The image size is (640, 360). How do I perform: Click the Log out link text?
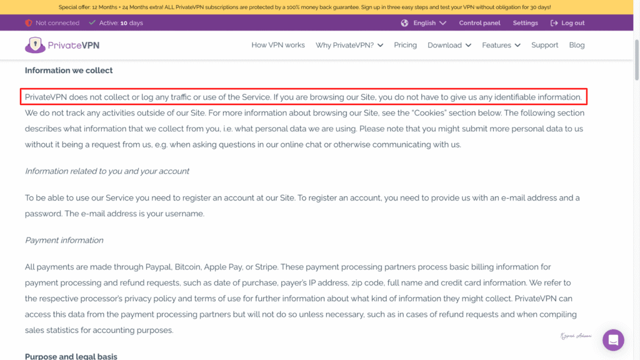(572, 23)
